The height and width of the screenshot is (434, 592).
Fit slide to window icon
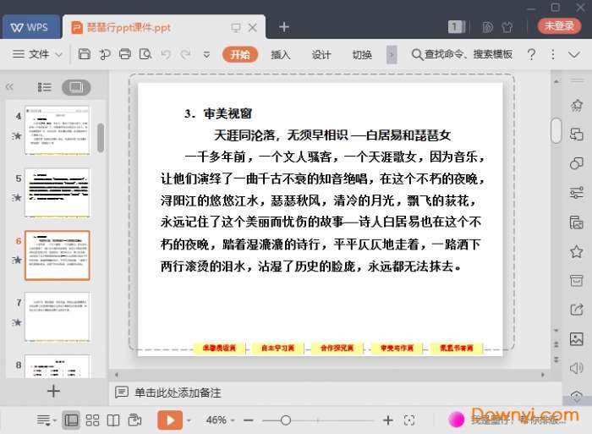coord(409,420)
